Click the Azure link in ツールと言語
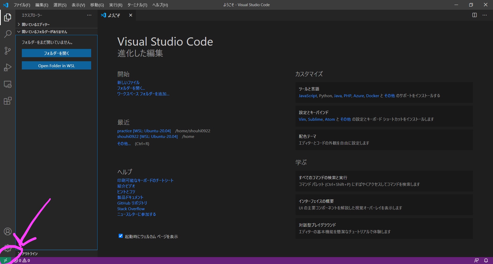The height and width of the screenshot is (264, 493). (359, 96)
